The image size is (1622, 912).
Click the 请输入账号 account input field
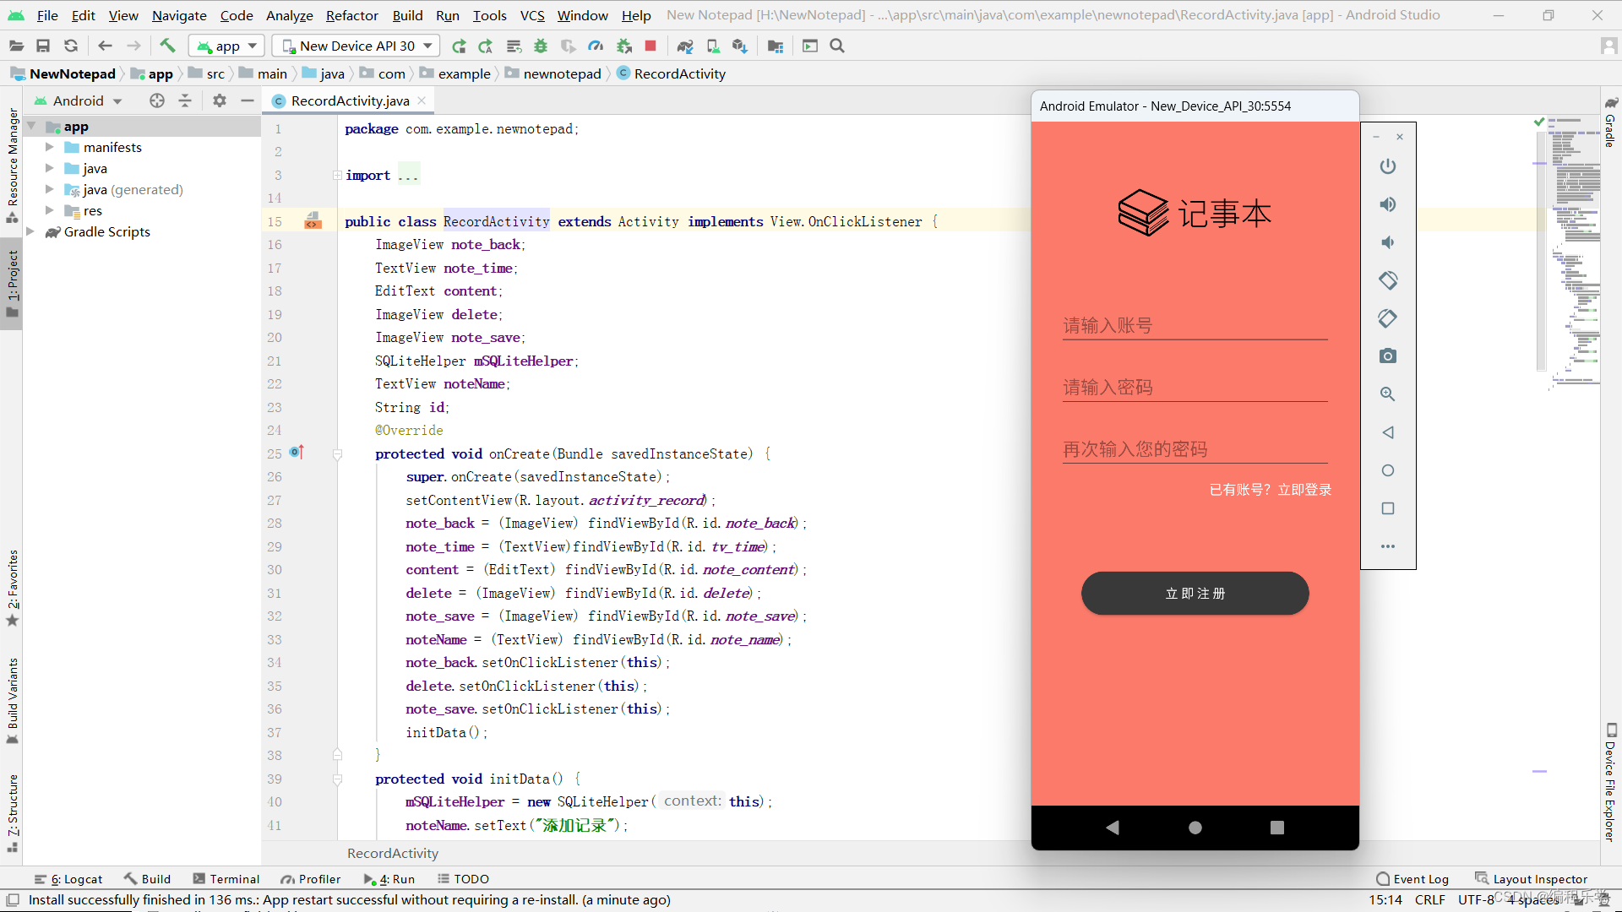1195,326
